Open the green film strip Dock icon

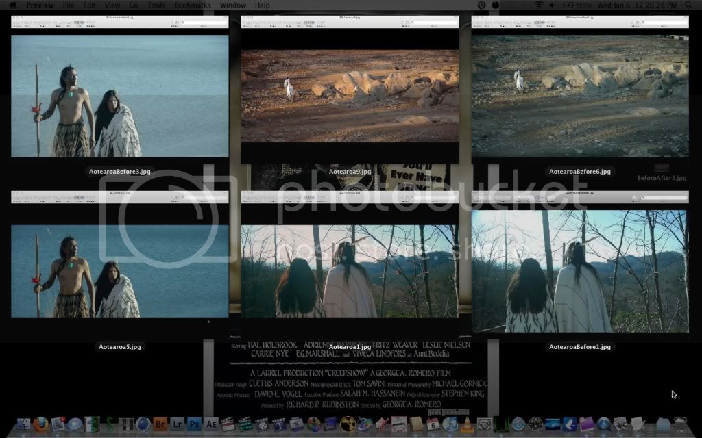(x=92, y=424)
